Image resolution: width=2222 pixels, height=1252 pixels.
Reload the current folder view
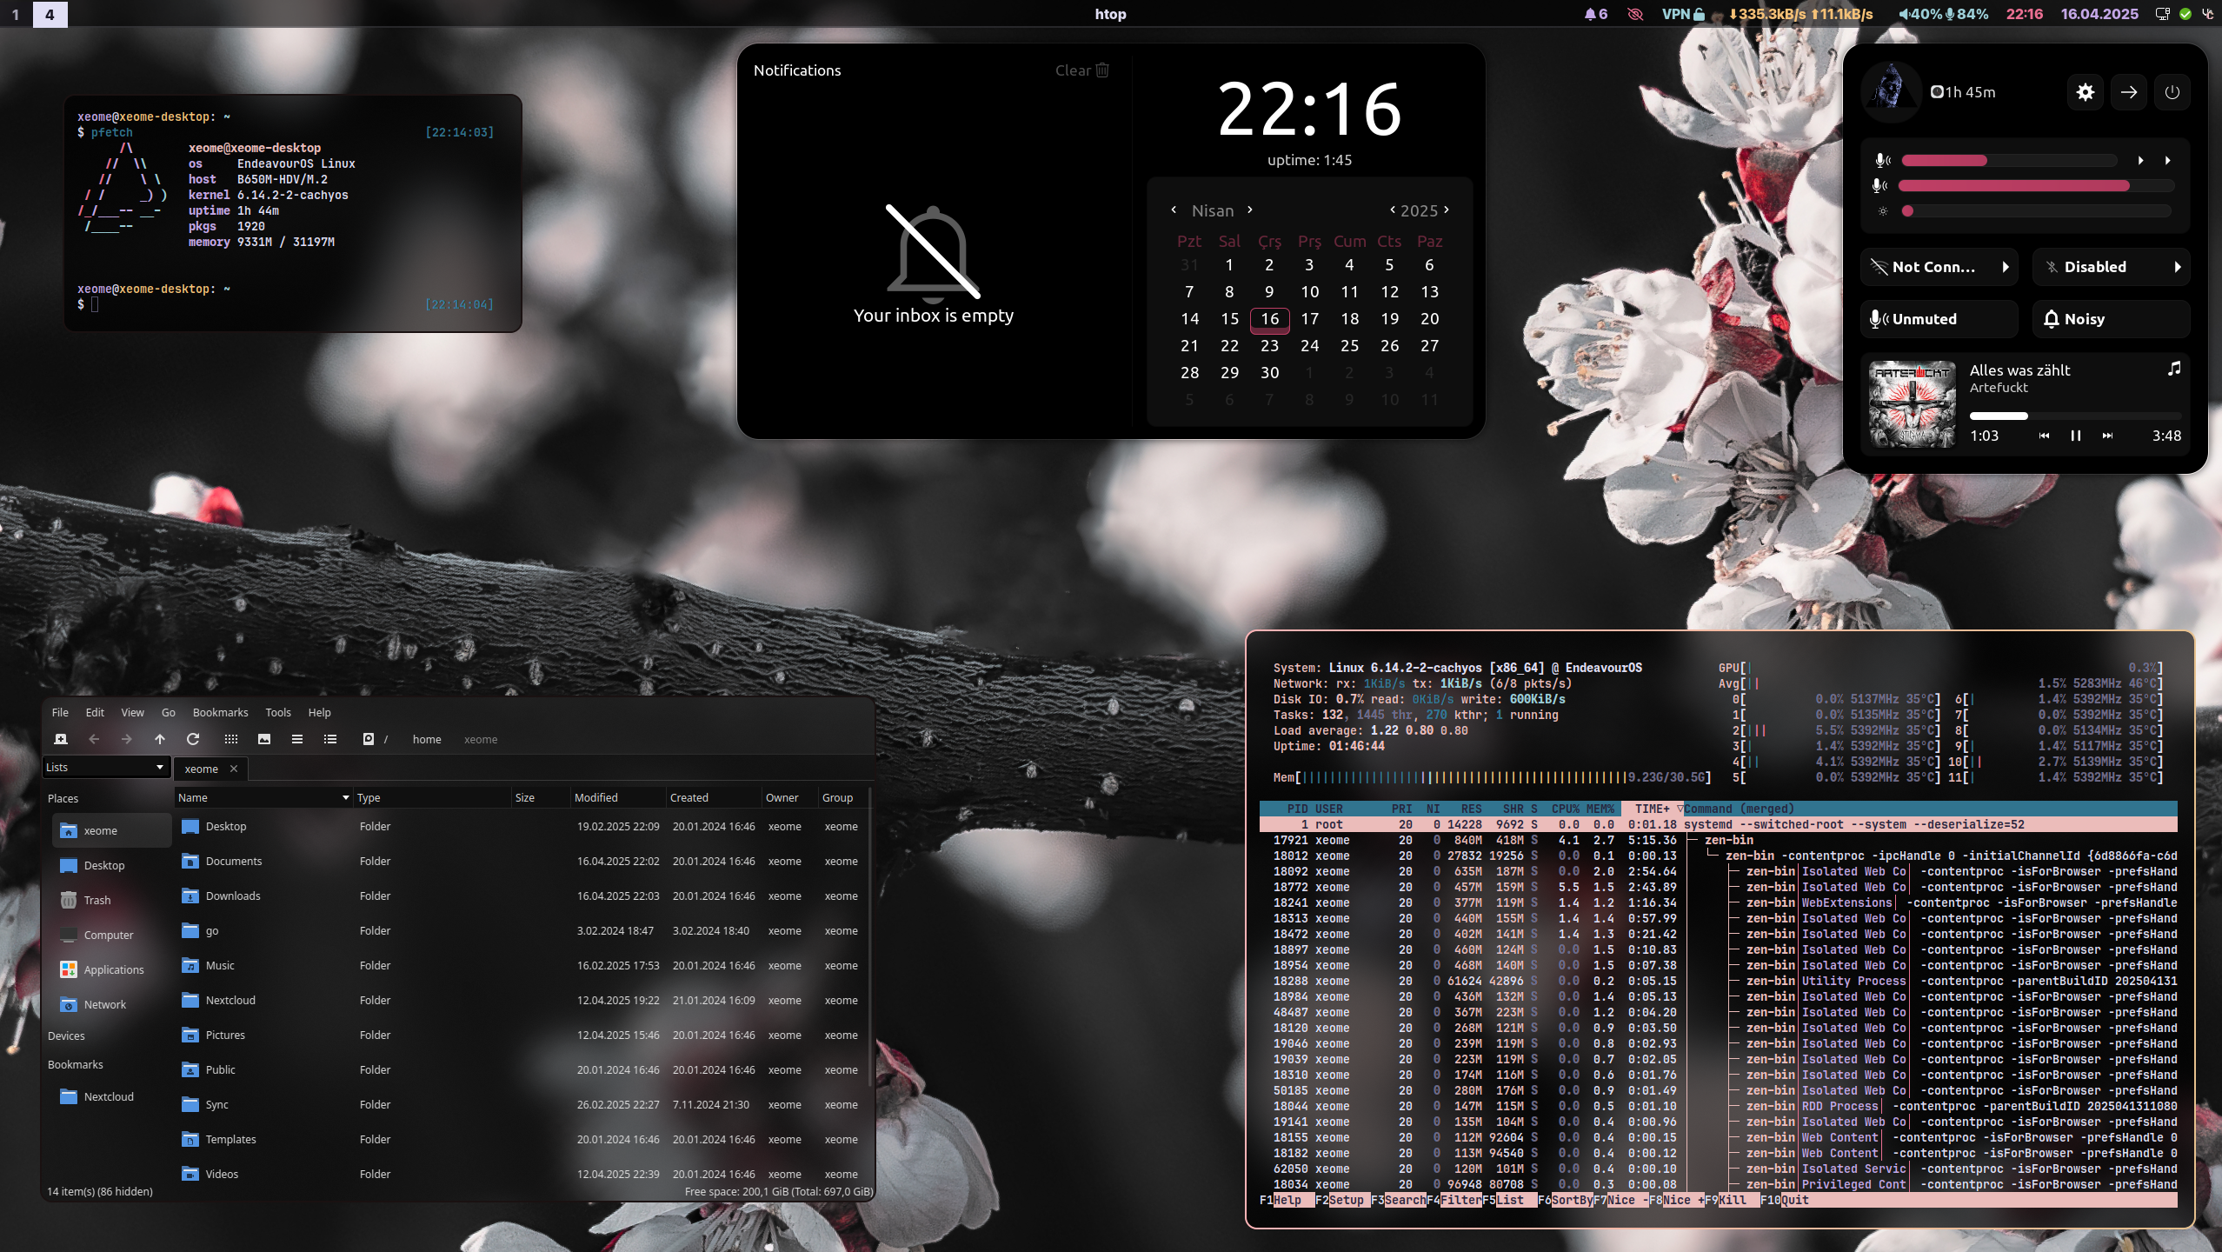coord(193,739)
